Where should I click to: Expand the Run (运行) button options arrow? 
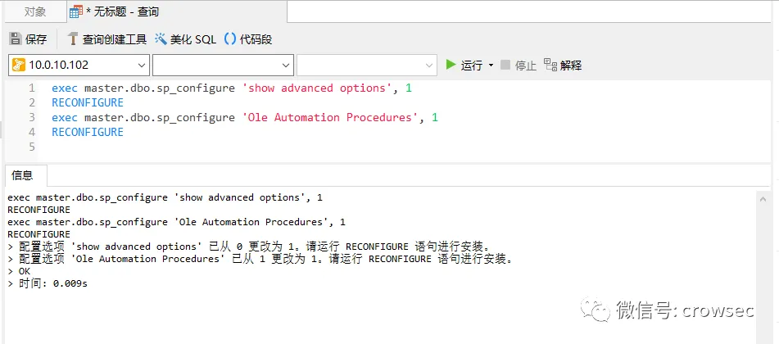coord(491,66)
